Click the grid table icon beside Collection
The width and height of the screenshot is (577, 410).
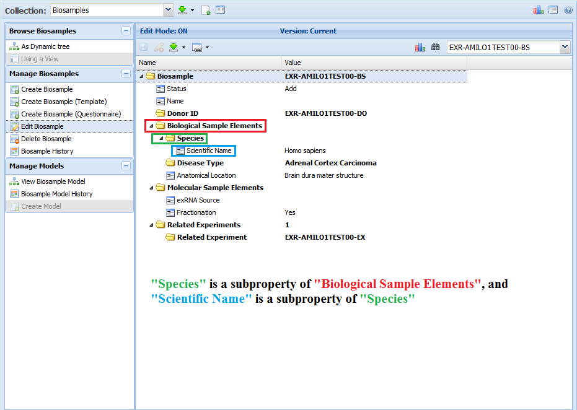[x=220, y=10]
